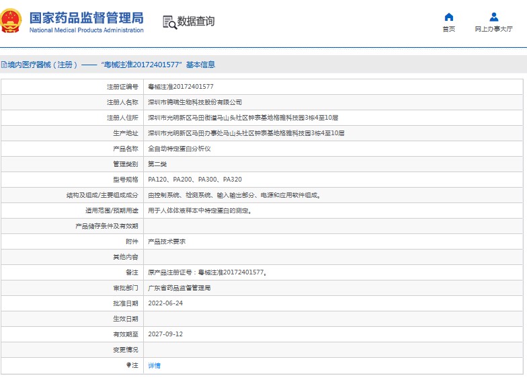
Task: Open 网上办事大厅 user icon
Action: [x=493, y=17]
